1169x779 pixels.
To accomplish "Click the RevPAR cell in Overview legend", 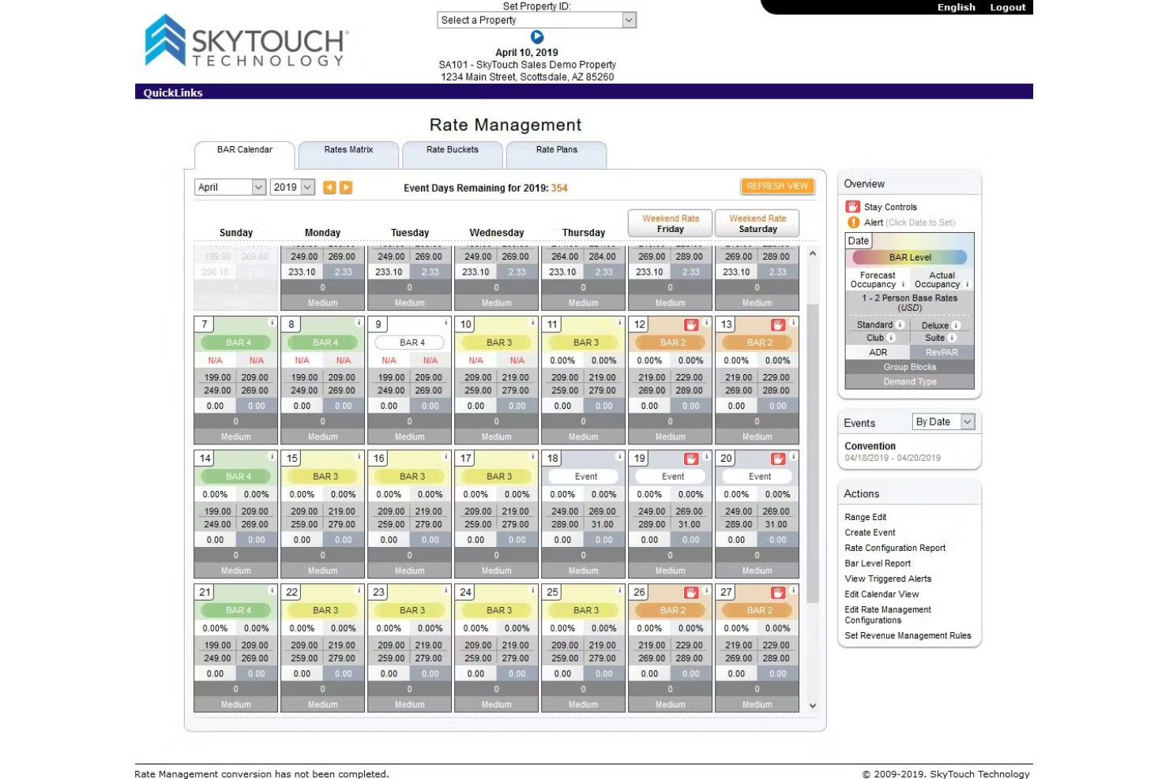I will 942,353.
